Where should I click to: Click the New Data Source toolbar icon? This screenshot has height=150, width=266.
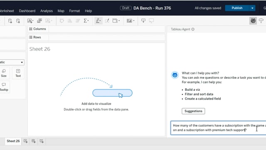[10, 21]
